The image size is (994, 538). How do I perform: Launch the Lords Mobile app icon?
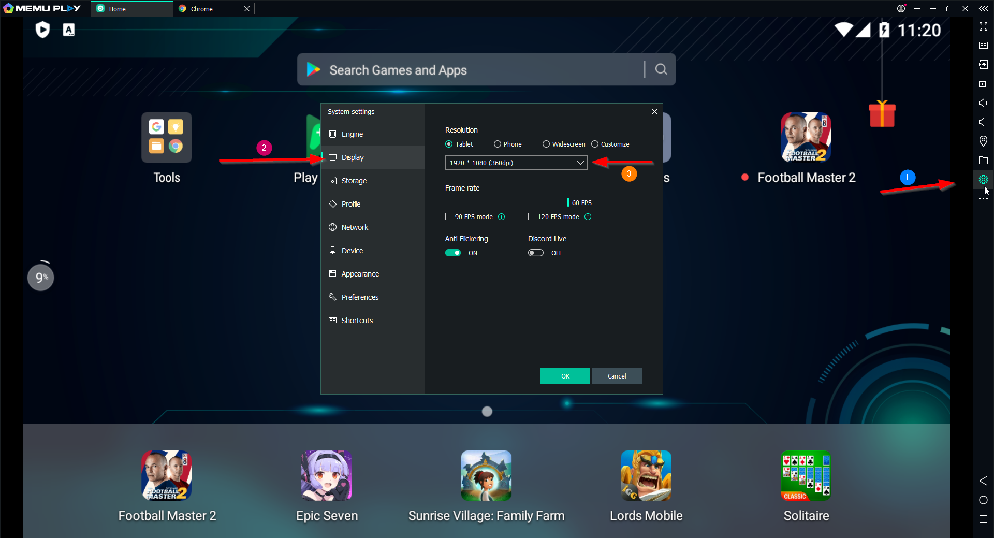[646, 475]
